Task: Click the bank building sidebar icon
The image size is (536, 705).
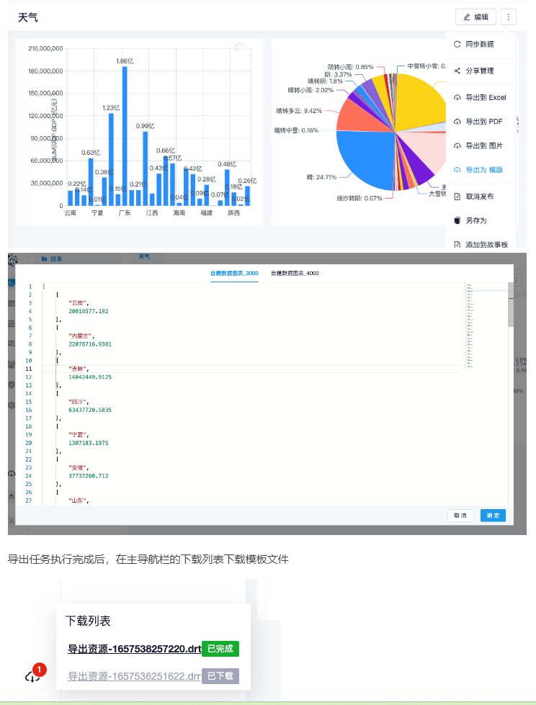Action: (12, 497)
